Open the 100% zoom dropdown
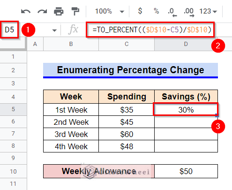This screenshot has width=232, height=190. [x=110, y=11]
